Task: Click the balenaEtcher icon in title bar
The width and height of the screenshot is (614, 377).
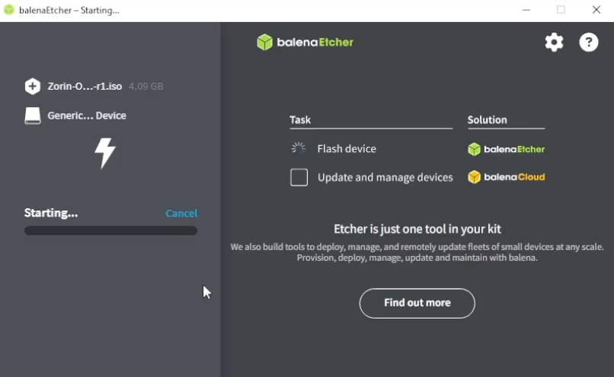Action: 8,10
